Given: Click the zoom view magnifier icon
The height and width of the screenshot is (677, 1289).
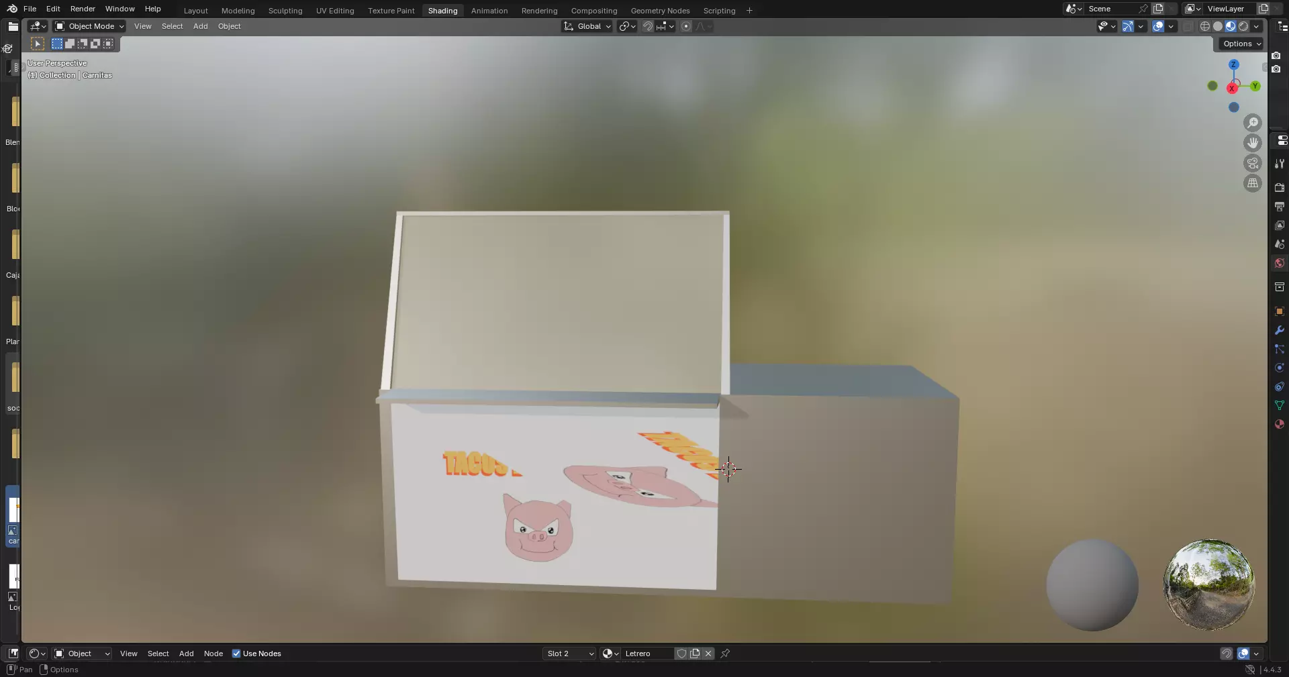Looking at the screenshot, I should click(1253, 123).
